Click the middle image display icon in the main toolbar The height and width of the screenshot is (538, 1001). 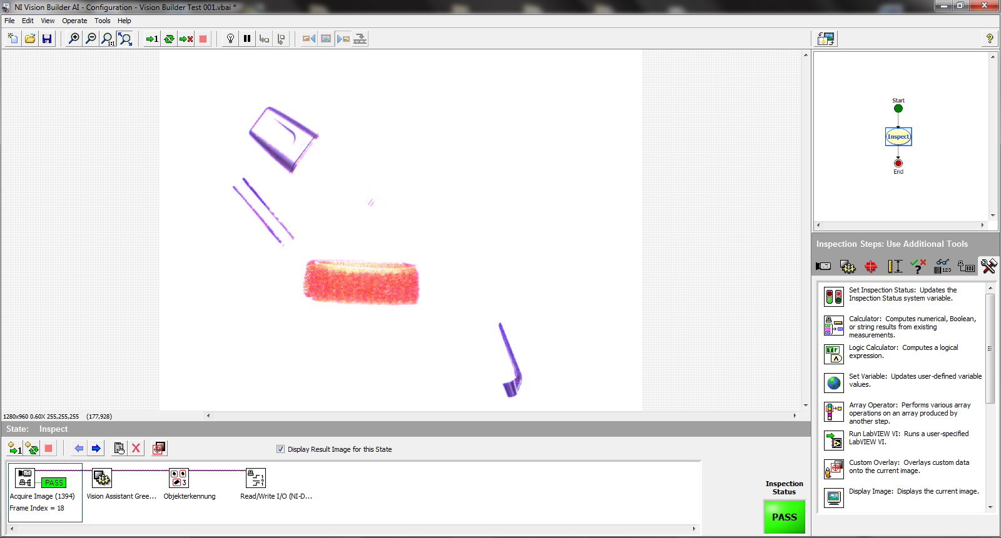(x=326, y=39)
